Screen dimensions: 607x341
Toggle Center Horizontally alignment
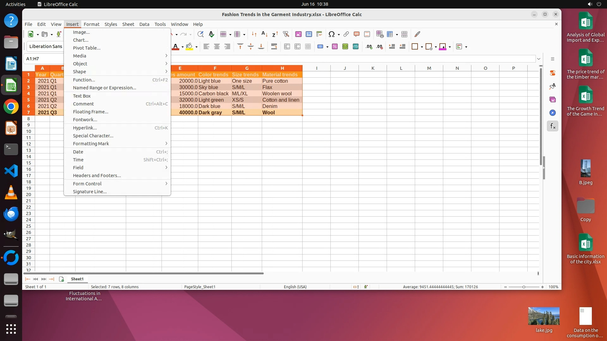217,47
